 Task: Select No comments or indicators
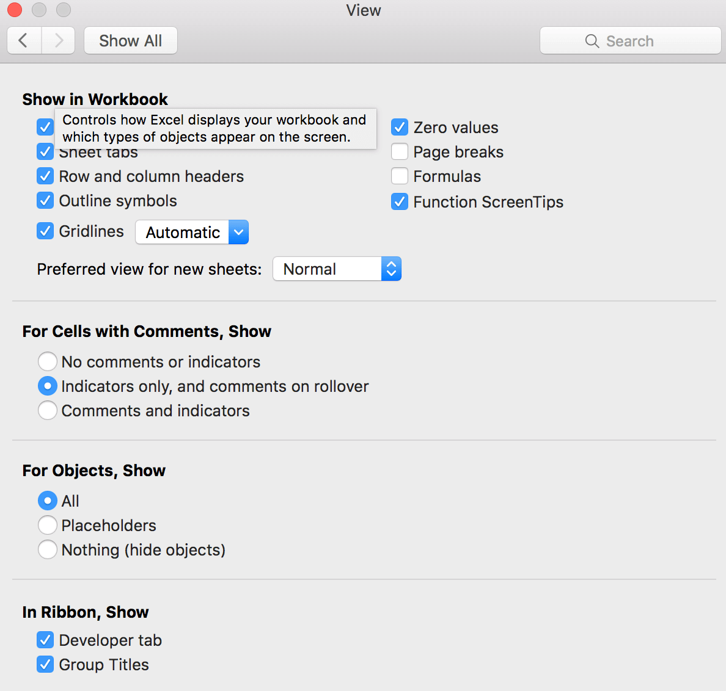point(48,362)
